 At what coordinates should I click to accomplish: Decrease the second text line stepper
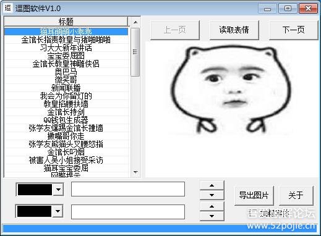pos(212,216)
